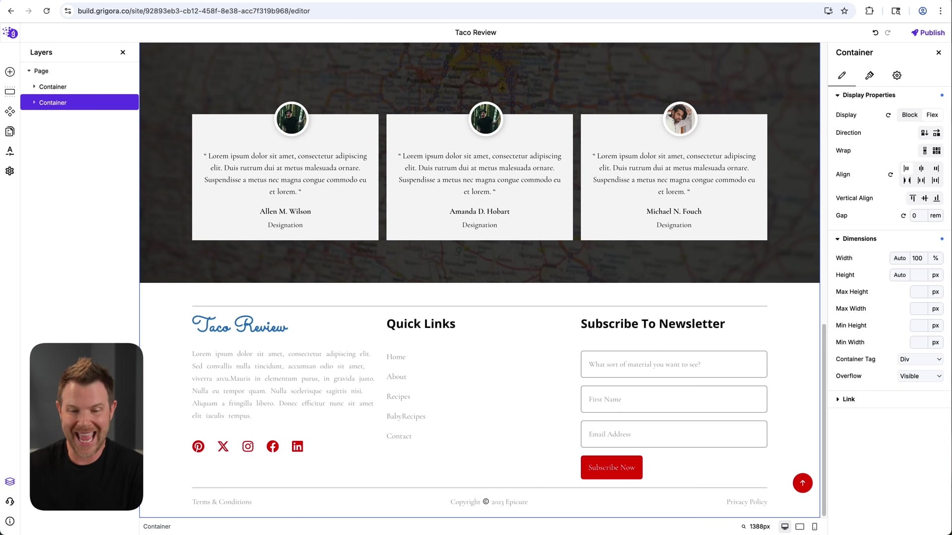This screenshot has width=952, height=535.
Task: Set Width to Auto
Action: click(x=899, y=258)
